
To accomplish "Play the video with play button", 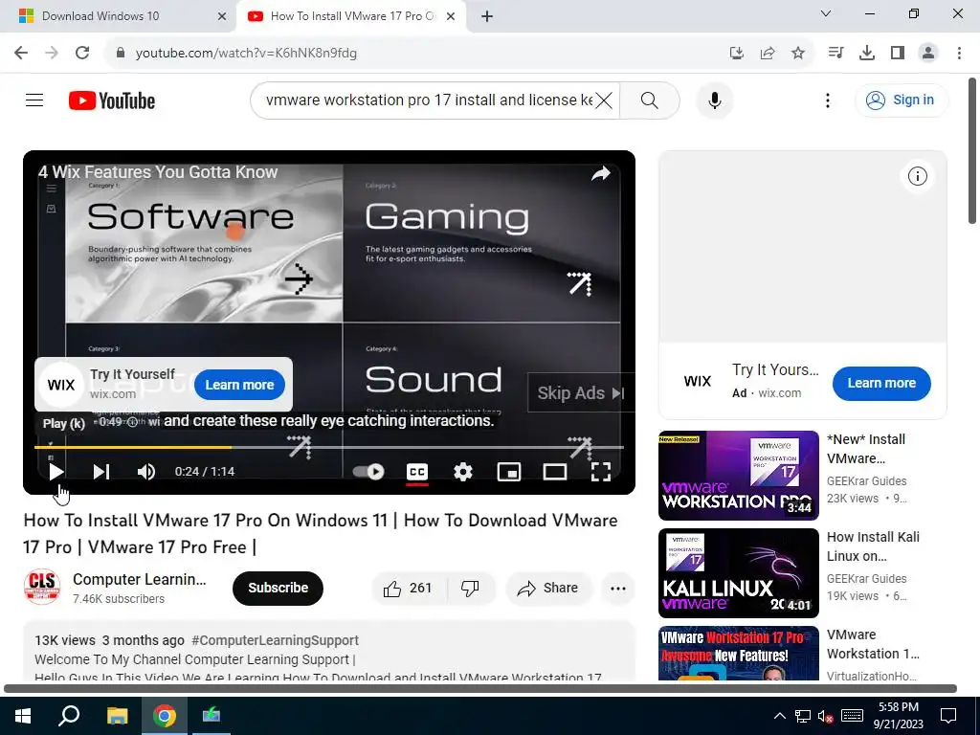I will tap(56, 471).
